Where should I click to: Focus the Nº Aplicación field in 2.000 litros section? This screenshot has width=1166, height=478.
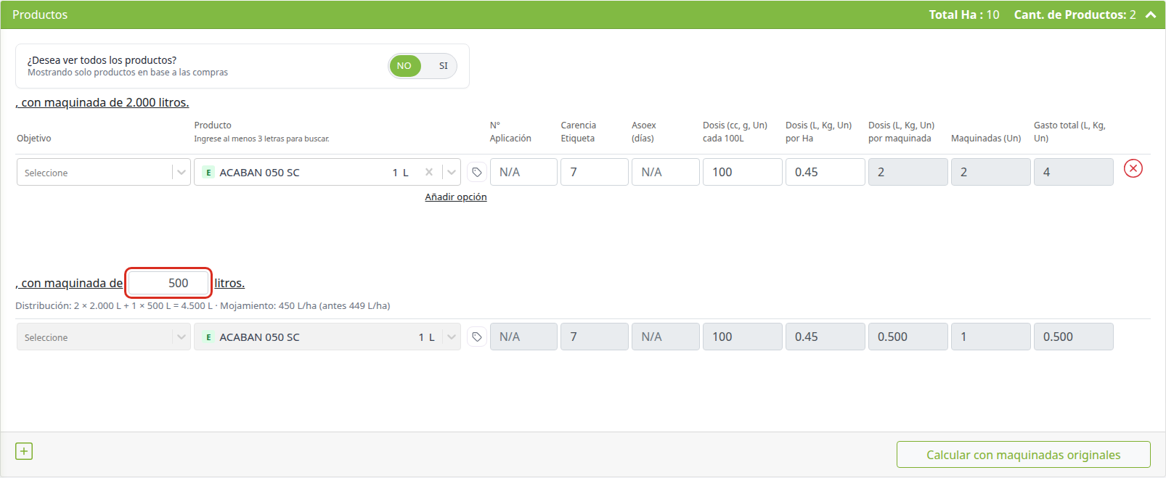tap(523, 173)
